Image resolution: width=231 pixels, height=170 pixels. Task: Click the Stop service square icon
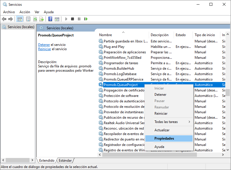[72, 19]
